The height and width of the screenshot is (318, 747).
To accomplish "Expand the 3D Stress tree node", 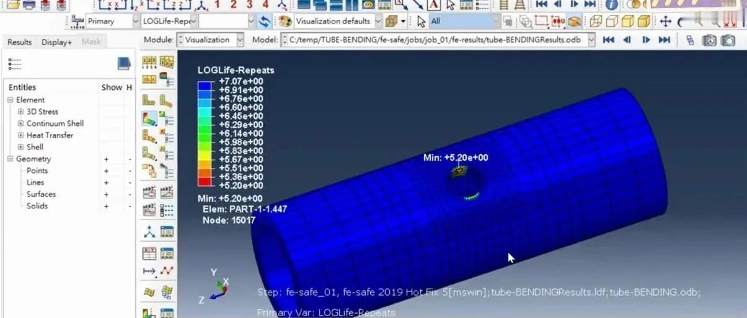I will [x=21, y=112].
